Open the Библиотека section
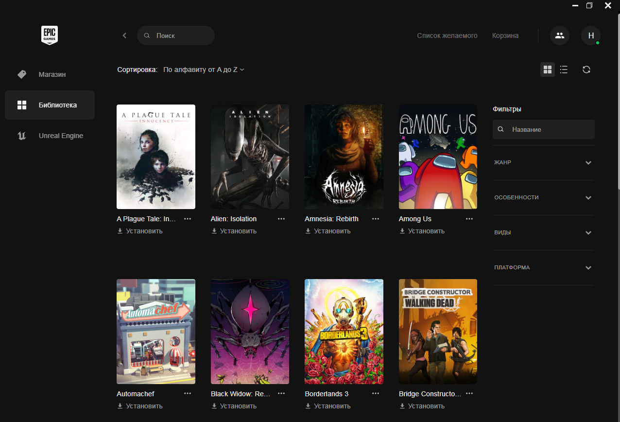 click(50, 105)
